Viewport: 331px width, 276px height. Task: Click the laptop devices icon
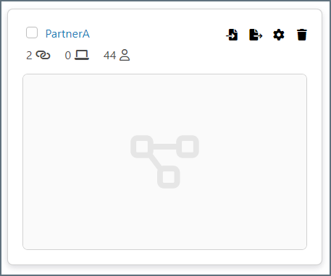82,55
